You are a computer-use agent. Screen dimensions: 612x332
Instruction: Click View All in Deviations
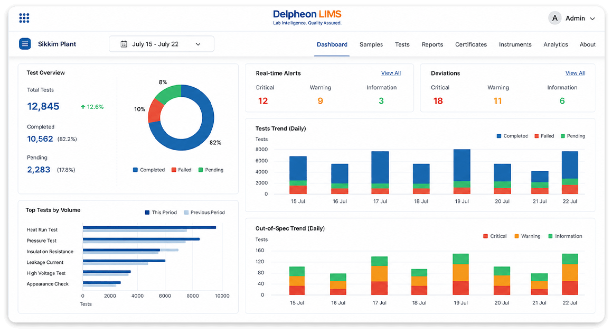pyautogui.click(x=575, y=73)
